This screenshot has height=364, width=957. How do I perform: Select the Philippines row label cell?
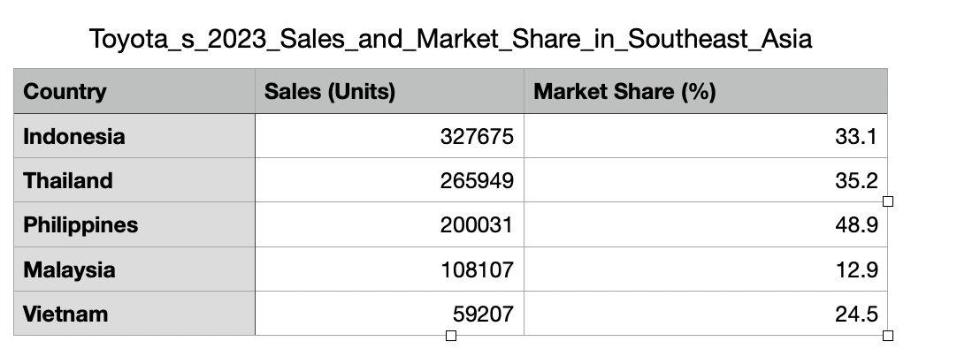pyautogui.click(x=134, y=225)
